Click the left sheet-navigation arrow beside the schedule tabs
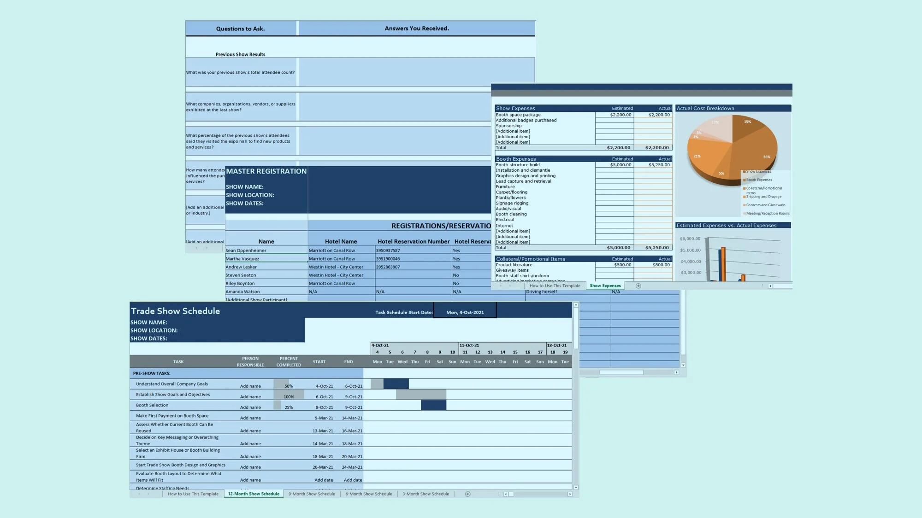This screenshot has width=922, height=518. pyautogui.click(x=139, y=494)
